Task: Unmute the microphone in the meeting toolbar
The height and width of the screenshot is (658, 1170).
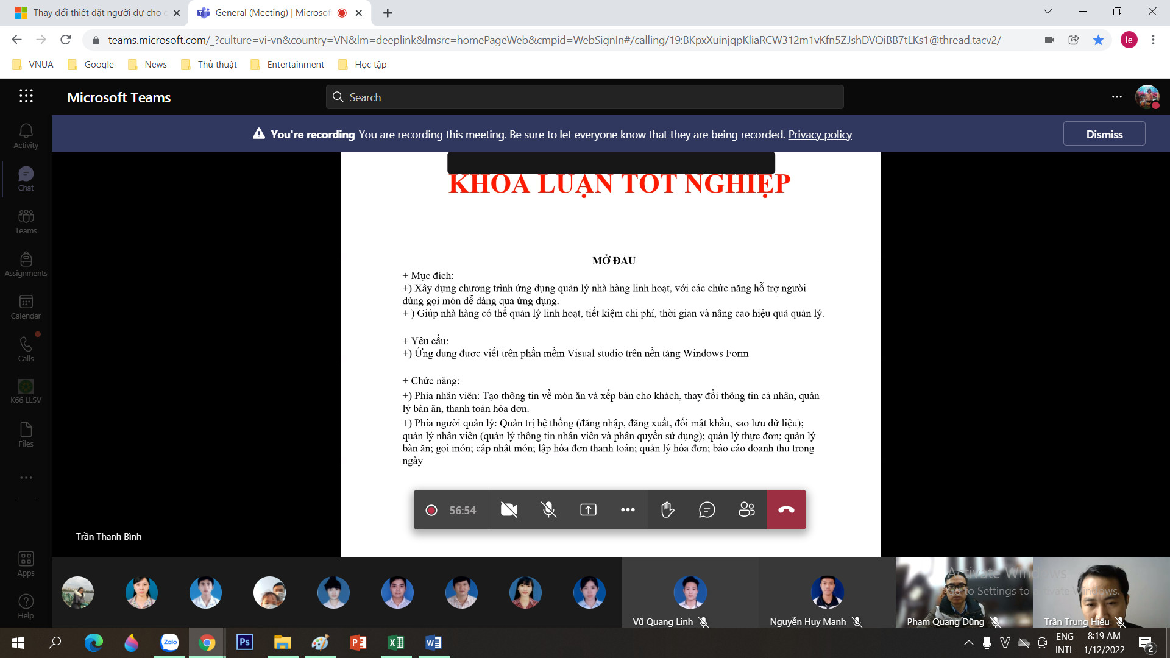Action: tap(548, 510)
